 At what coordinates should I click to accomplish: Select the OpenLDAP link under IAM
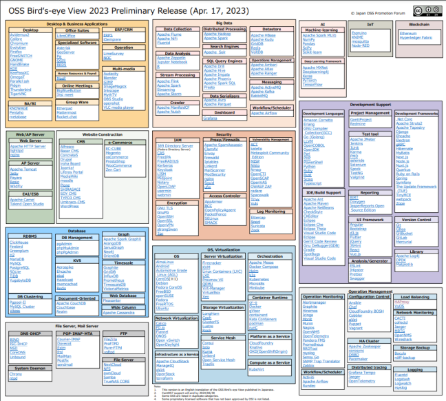tap(166, 186)
